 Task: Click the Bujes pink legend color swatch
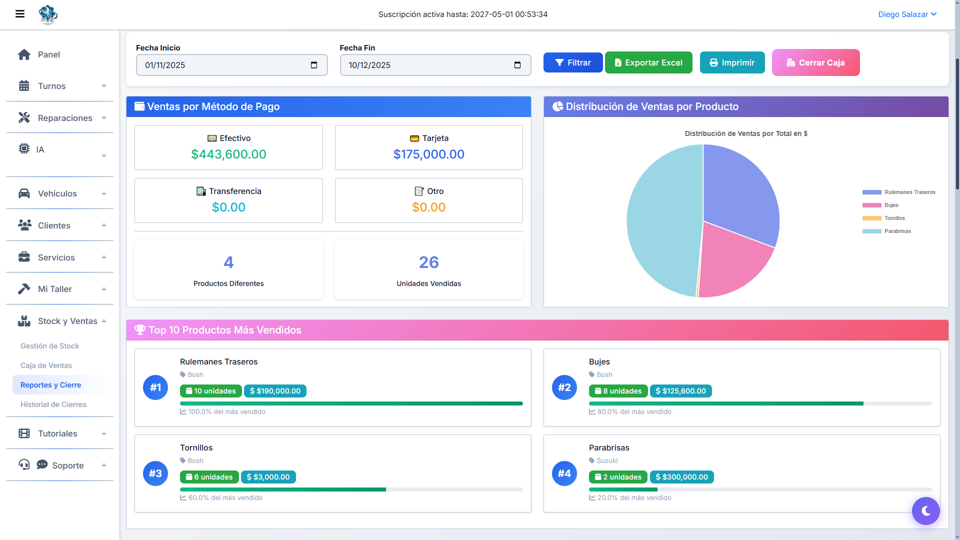(x=871, y=205)
